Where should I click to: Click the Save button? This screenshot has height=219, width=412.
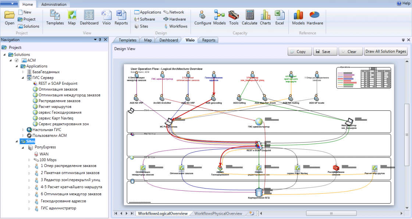325,52
